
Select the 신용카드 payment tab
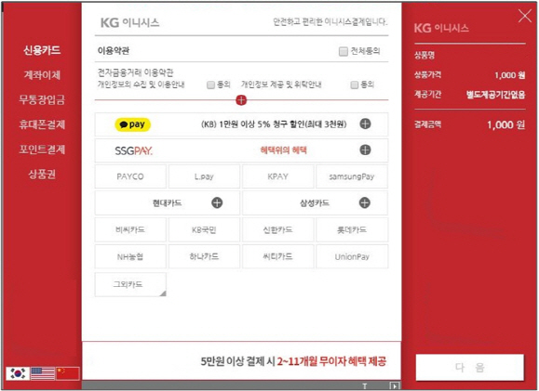[x=42, y=50]
